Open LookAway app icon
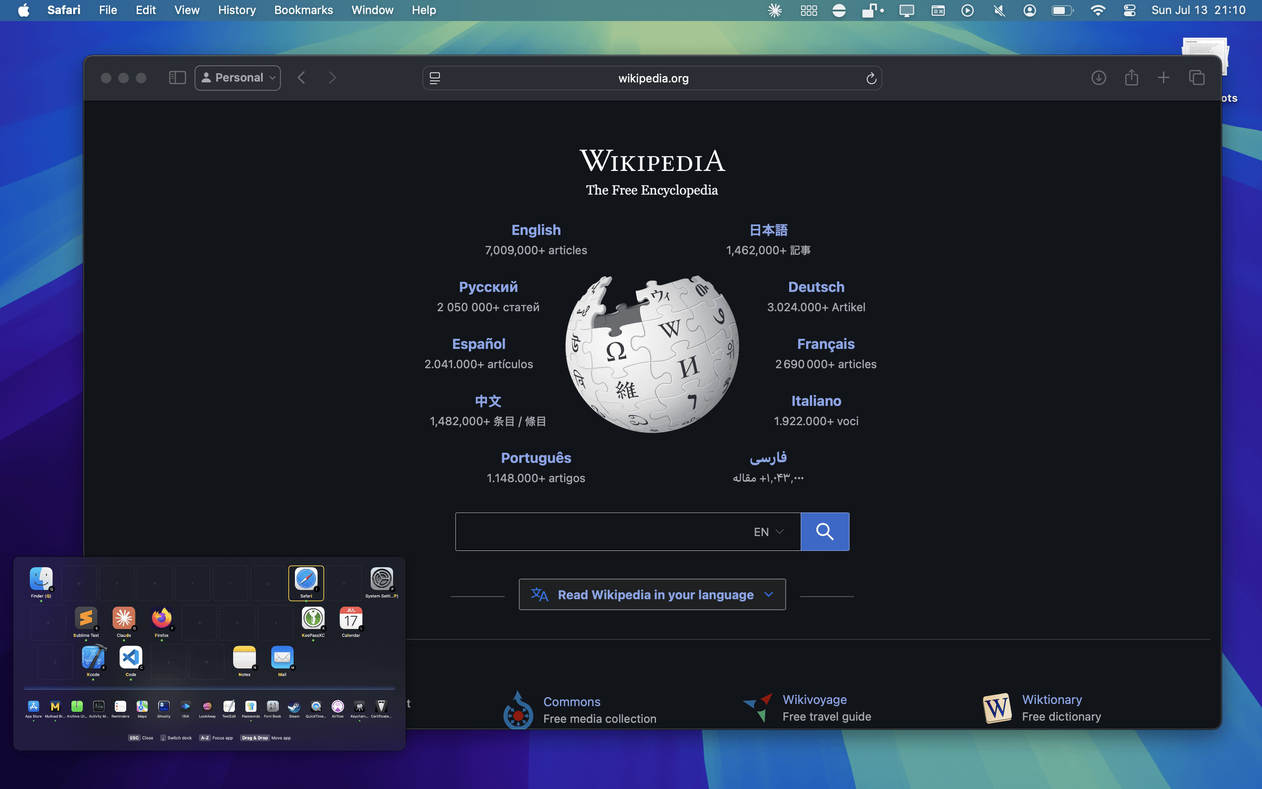Image resolution: width=1262 pixels, height=789 pixels. (x=207, y=707)
